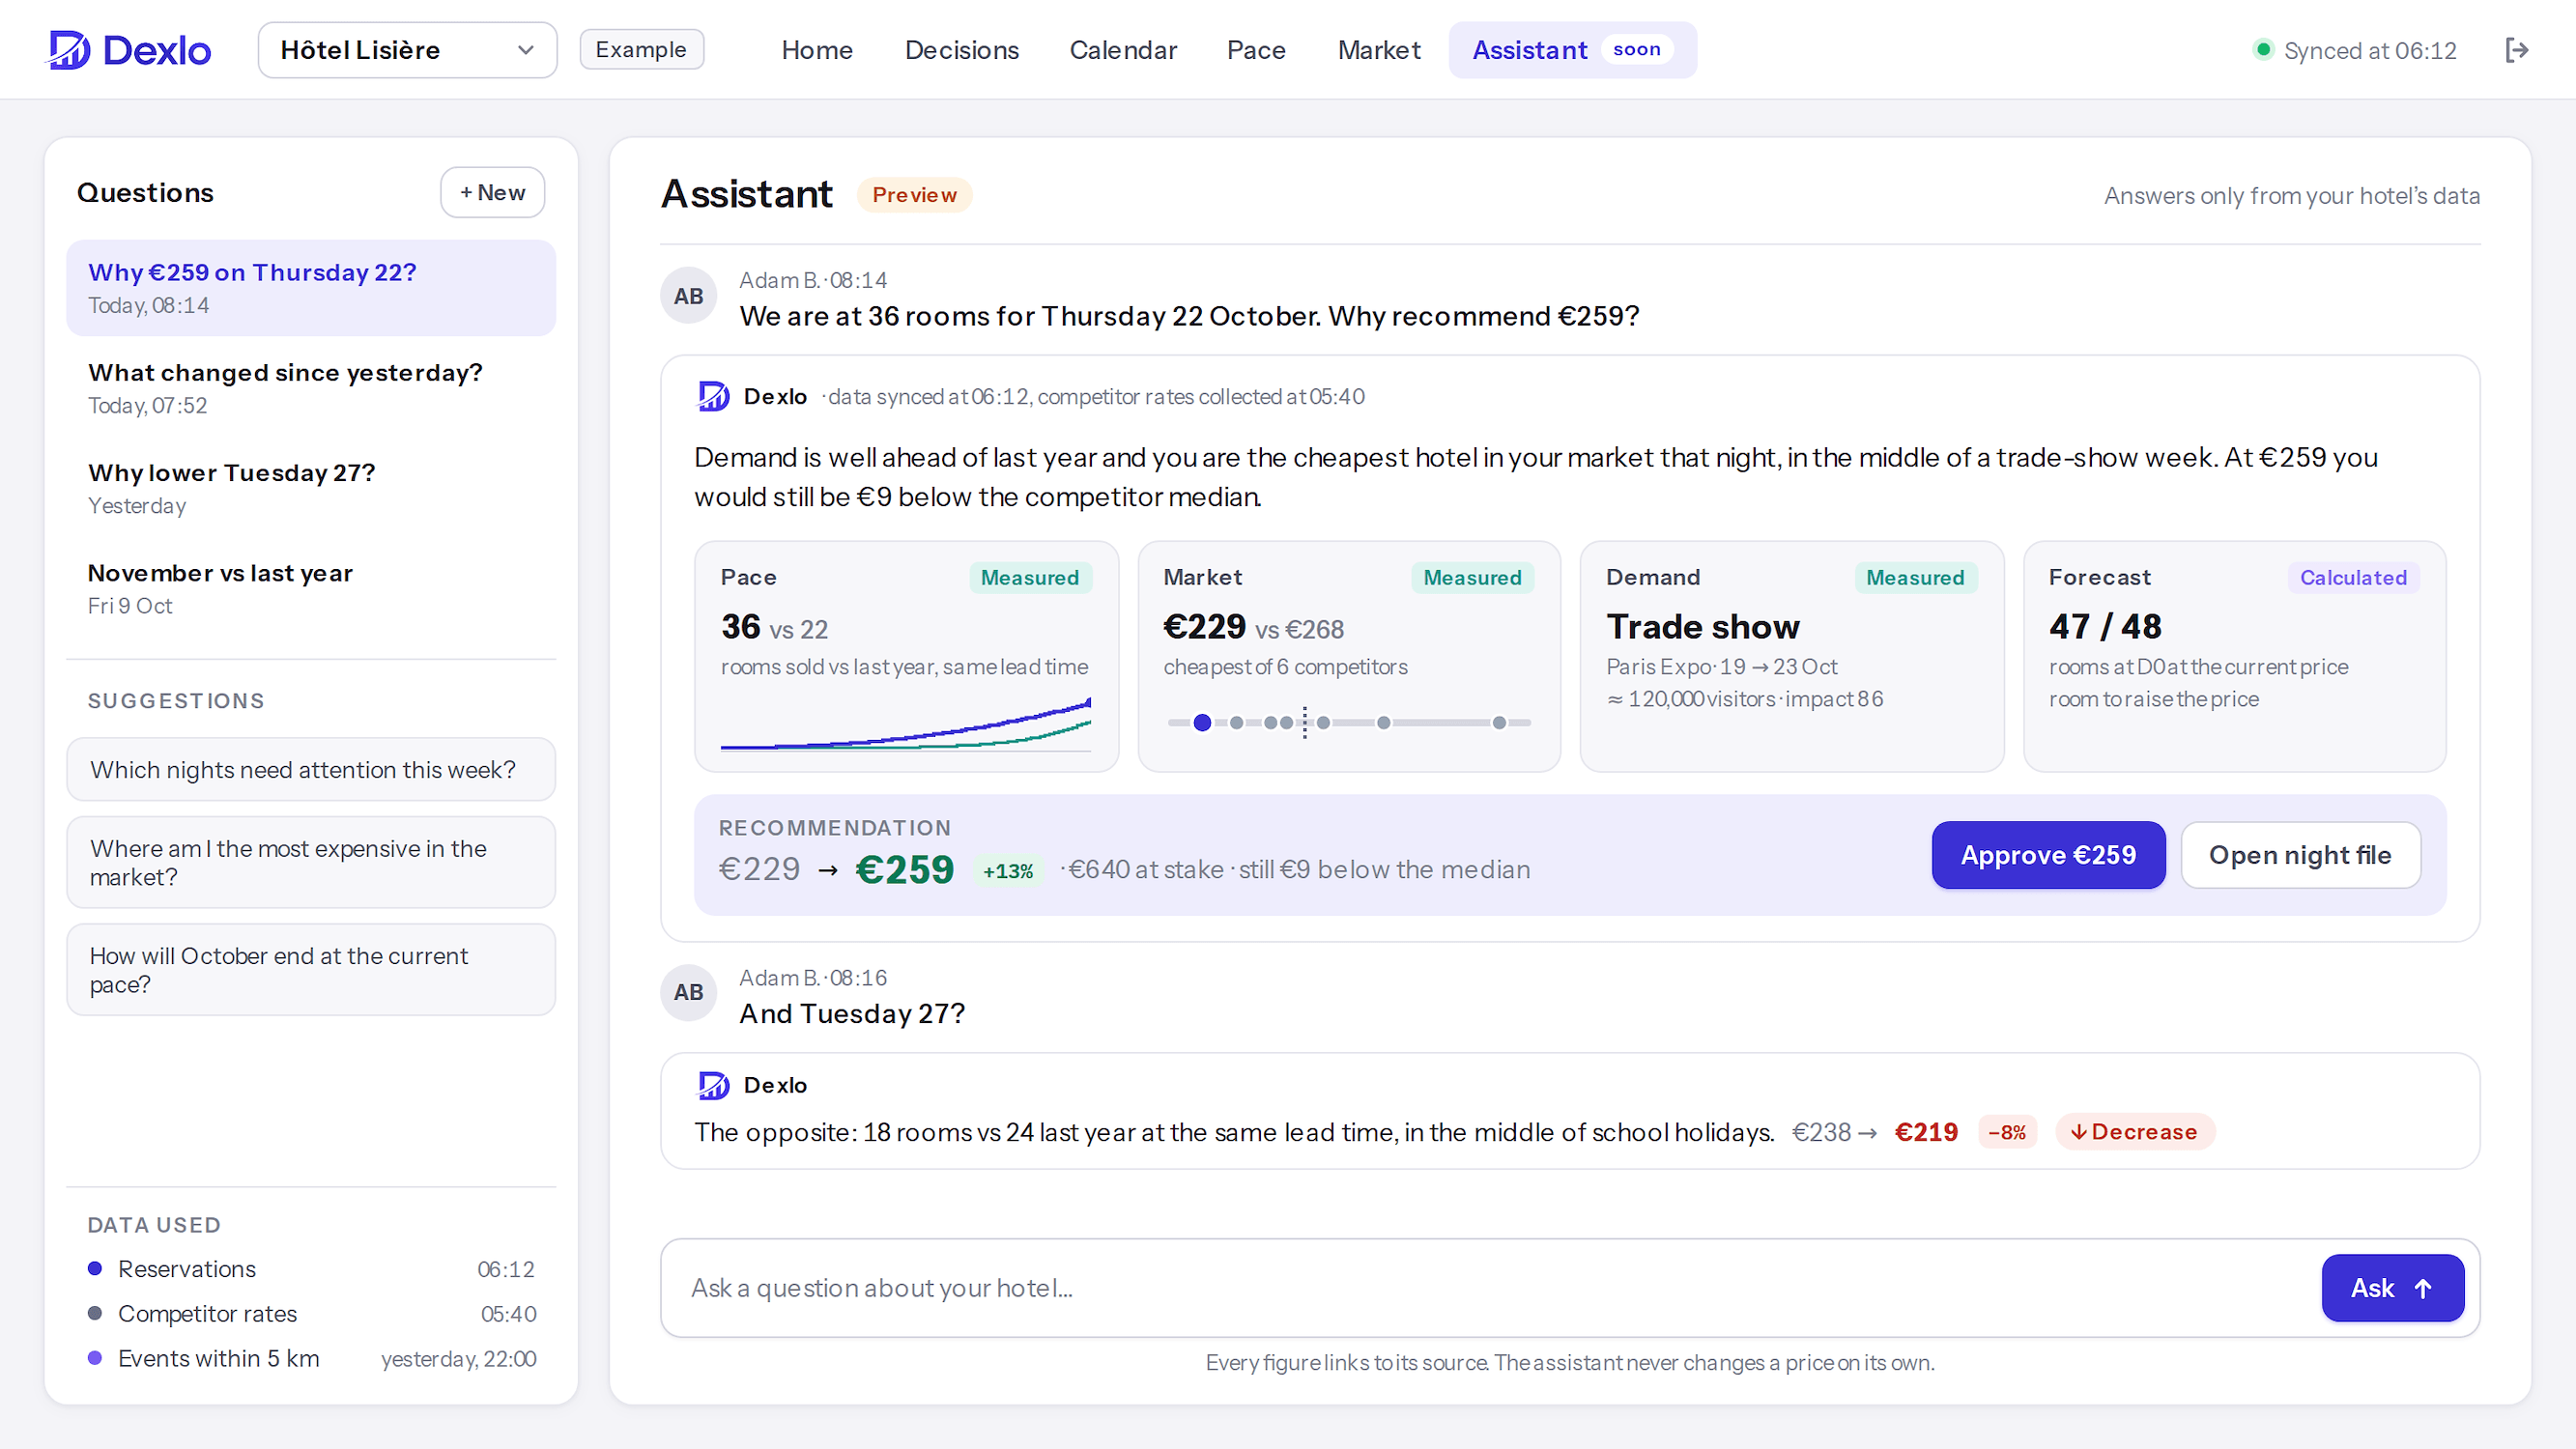Click the blue dot on Market price slider

1202,722
